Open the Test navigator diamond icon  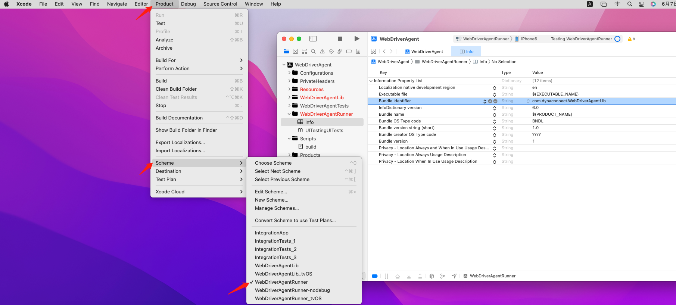tap(331, 52)
